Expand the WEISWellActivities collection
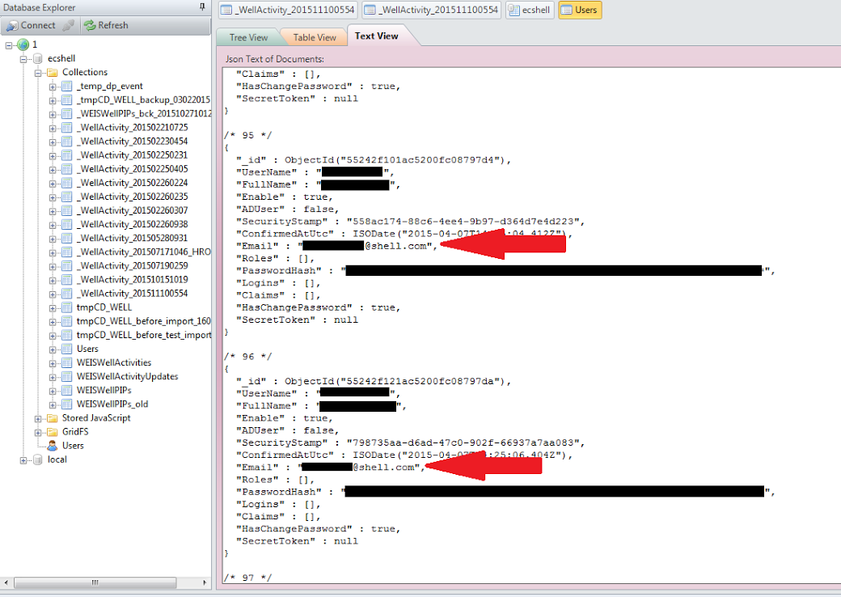 [53, 362]
